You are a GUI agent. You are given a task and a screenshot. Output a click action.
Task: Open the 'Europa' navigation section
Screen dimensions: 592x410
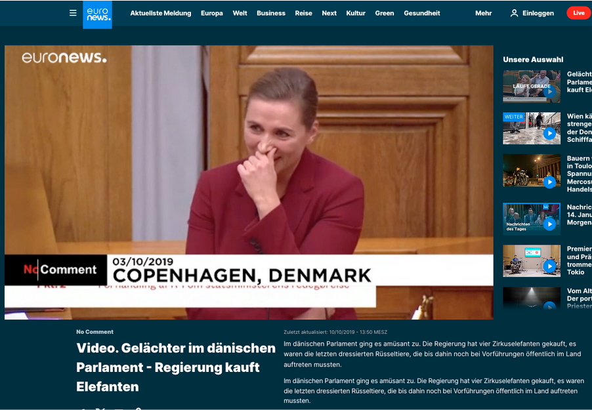pos(211,13)
